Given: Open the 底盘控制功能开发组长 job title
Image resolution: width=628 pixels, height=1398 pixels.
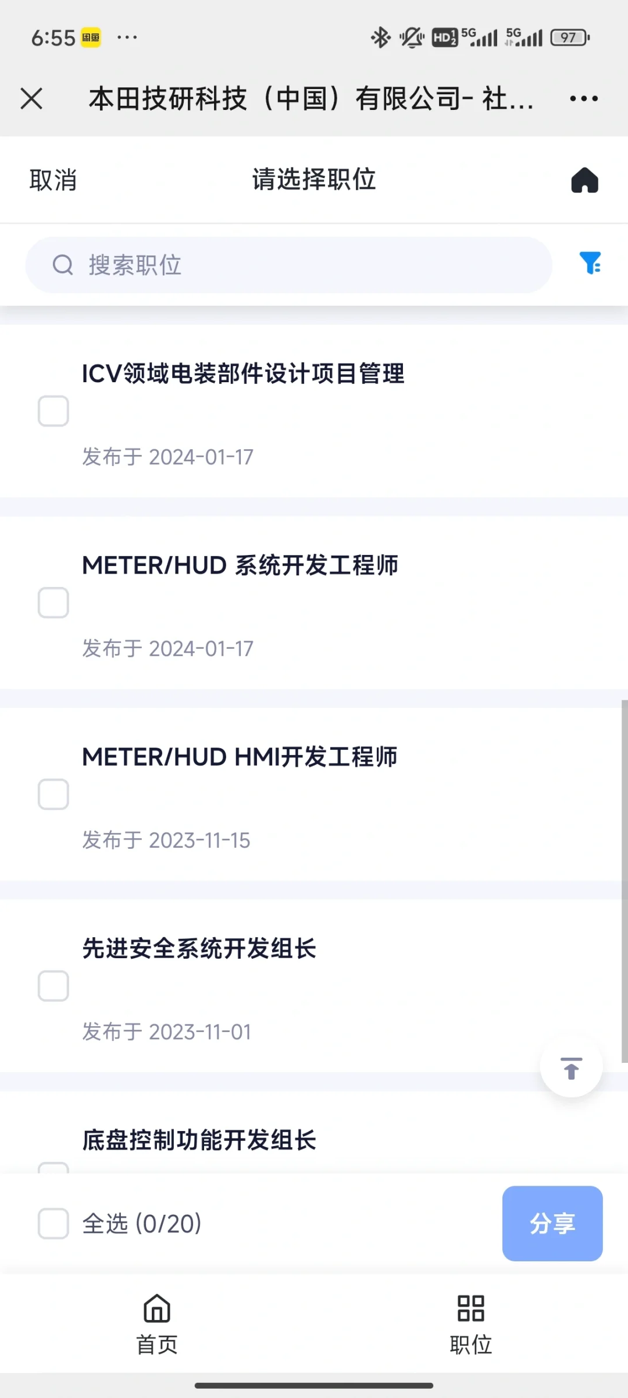Looking at the screenshot, I should click(x=199, y=1140).
